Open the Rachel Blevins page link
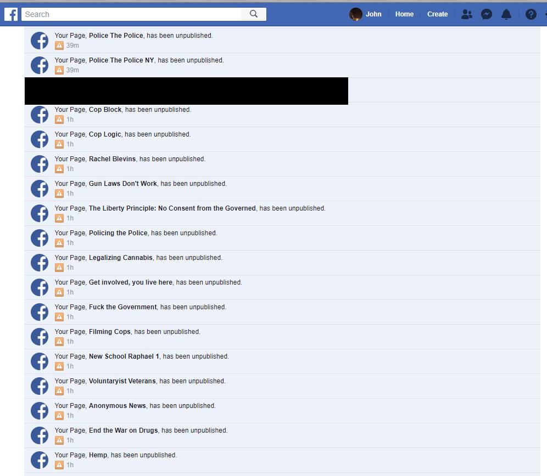The image size is (547, 476). click(x=113, y=159)
